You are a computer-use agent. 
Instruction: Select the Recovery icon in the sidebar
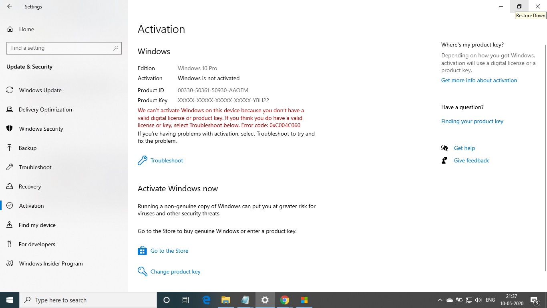coord(10,186)
